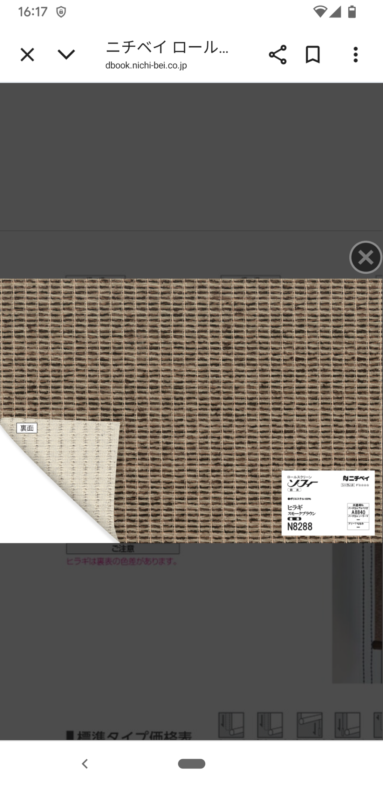
Task: Select fourth roll screen mounting diagram icon
Action: coord(347,725)
